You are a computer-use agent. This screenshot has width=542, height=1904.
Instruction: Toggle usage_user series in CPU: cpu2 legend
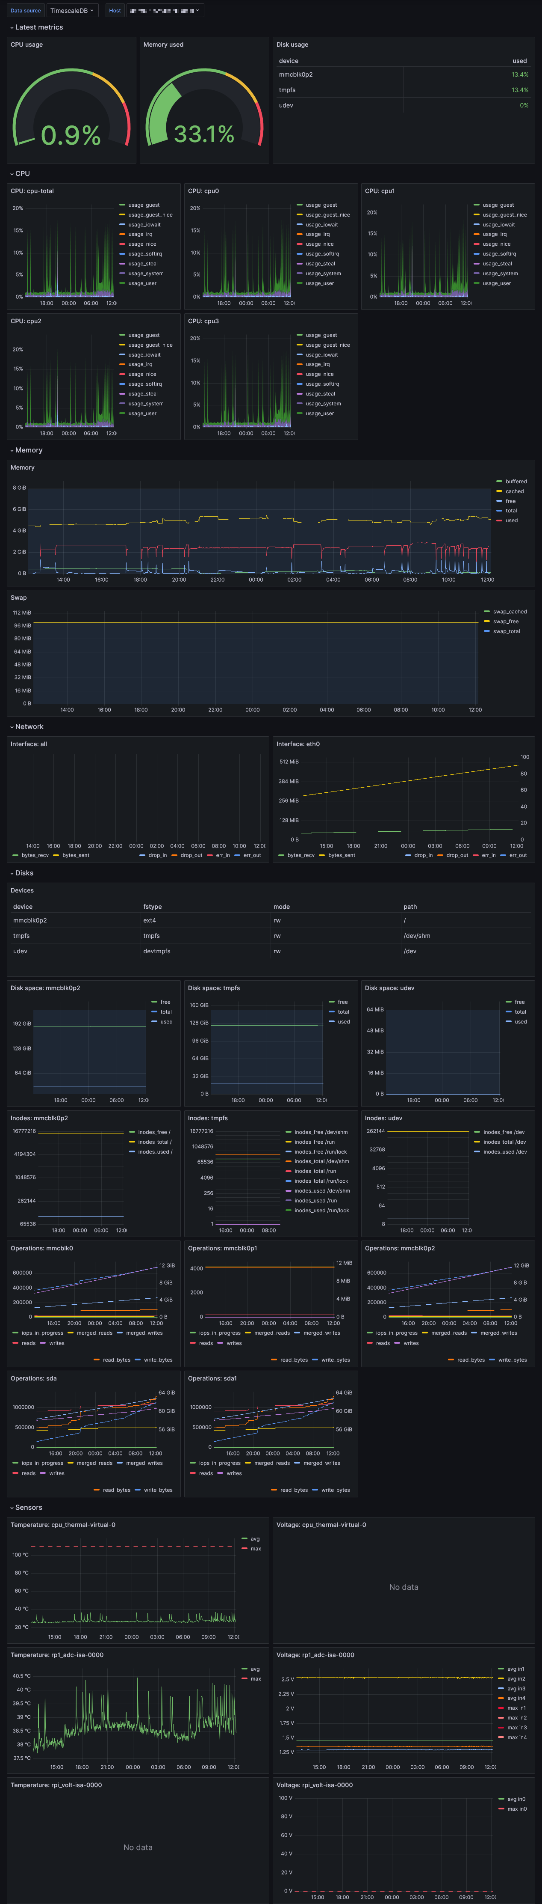[142, 413]
